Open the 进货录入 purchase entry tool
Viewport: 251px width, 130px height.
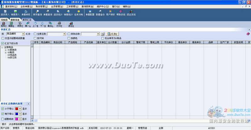[5, 13]
